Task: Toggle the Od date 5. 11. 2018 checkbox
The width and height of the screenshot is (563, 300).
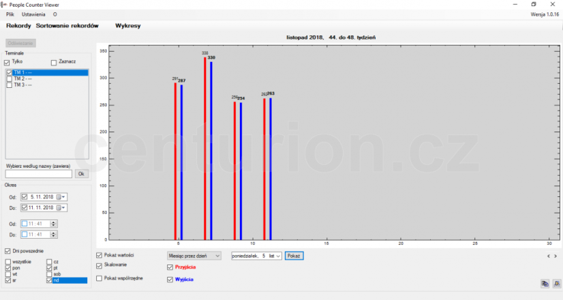Action: click(x=25, y=197)
